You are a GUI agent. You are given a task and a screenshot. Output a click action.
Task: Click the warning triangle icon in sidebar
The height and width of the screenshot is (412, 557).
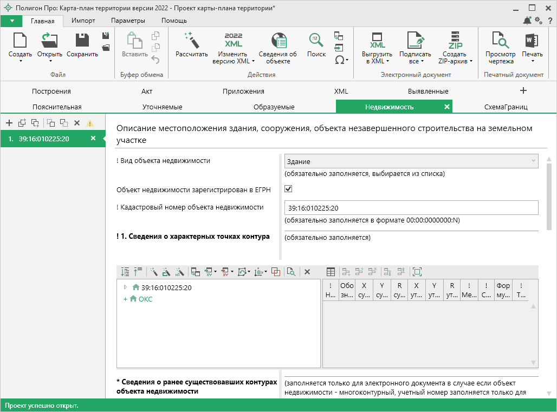pyautogui.click(x=90, y=123)
